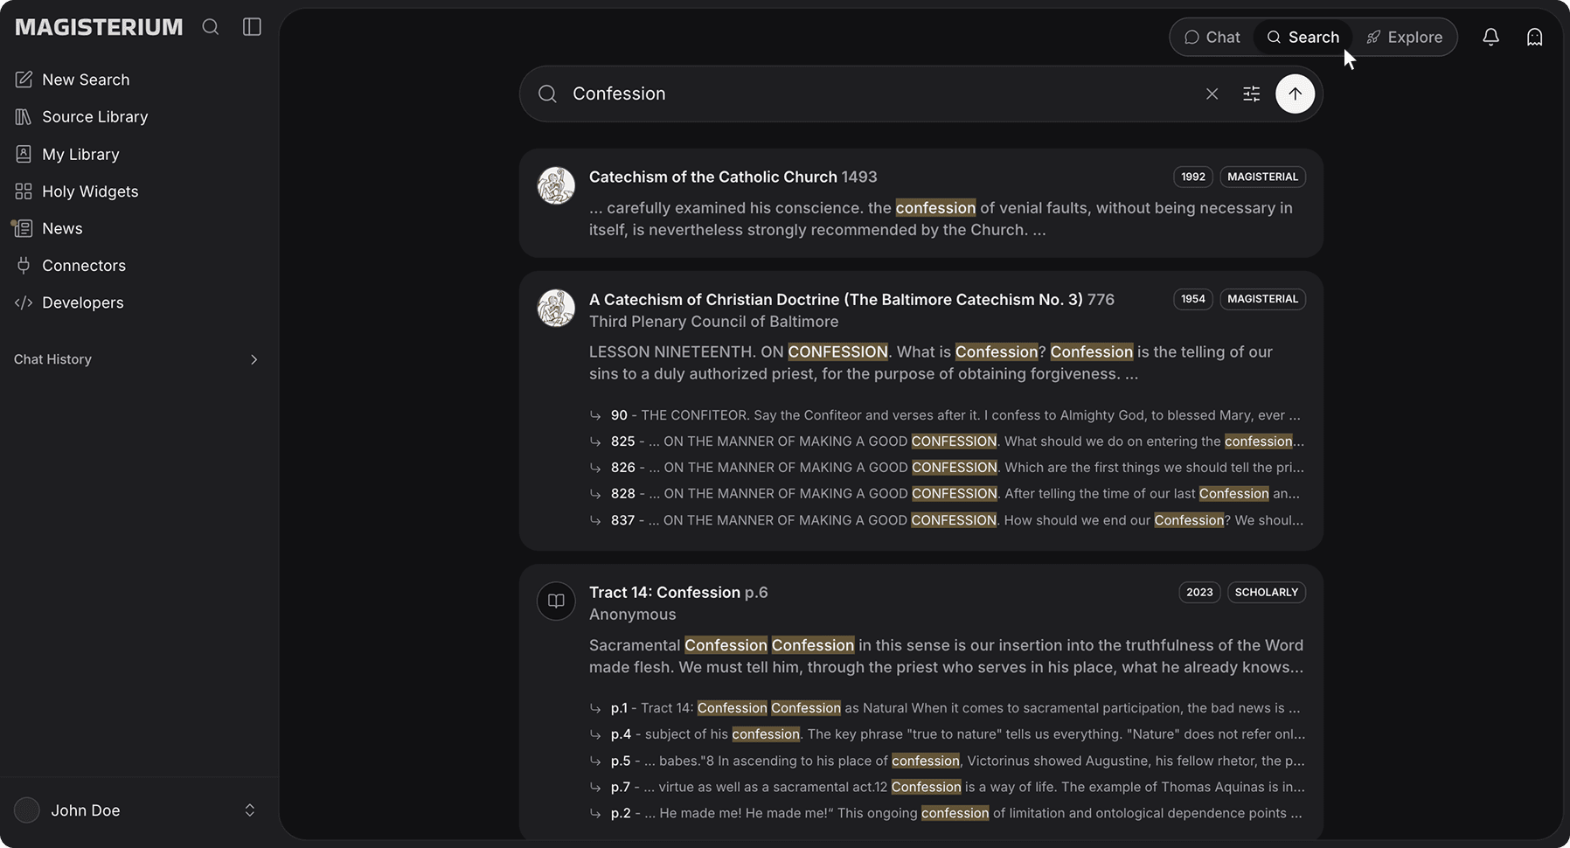Open Tract 14: Confession p.6 result
1570x848 pixels.
(x=678, y=592)
